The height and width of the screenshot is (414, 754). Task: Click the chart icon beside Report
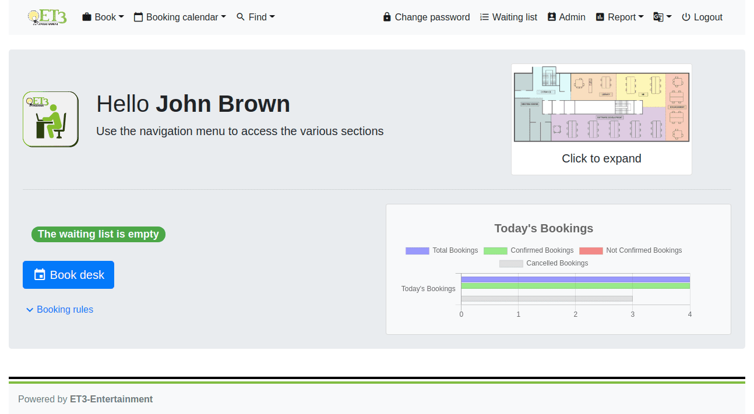point(600,17)
